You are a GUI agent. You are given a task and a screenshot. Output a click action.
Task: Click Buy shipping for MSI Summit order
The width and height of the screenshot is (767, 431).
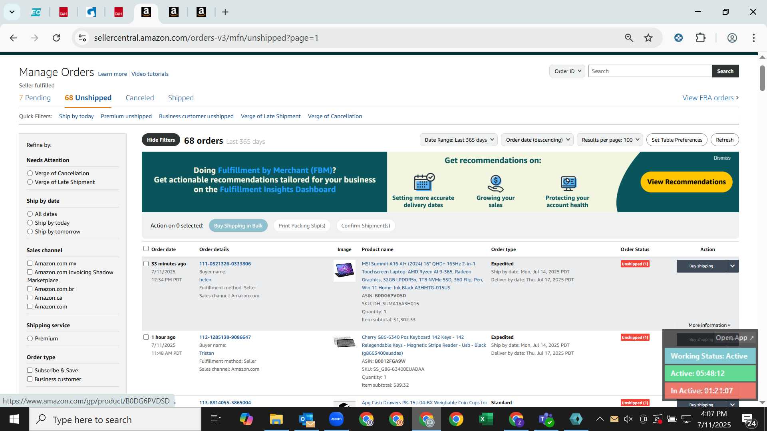click(x=701, y=266)
